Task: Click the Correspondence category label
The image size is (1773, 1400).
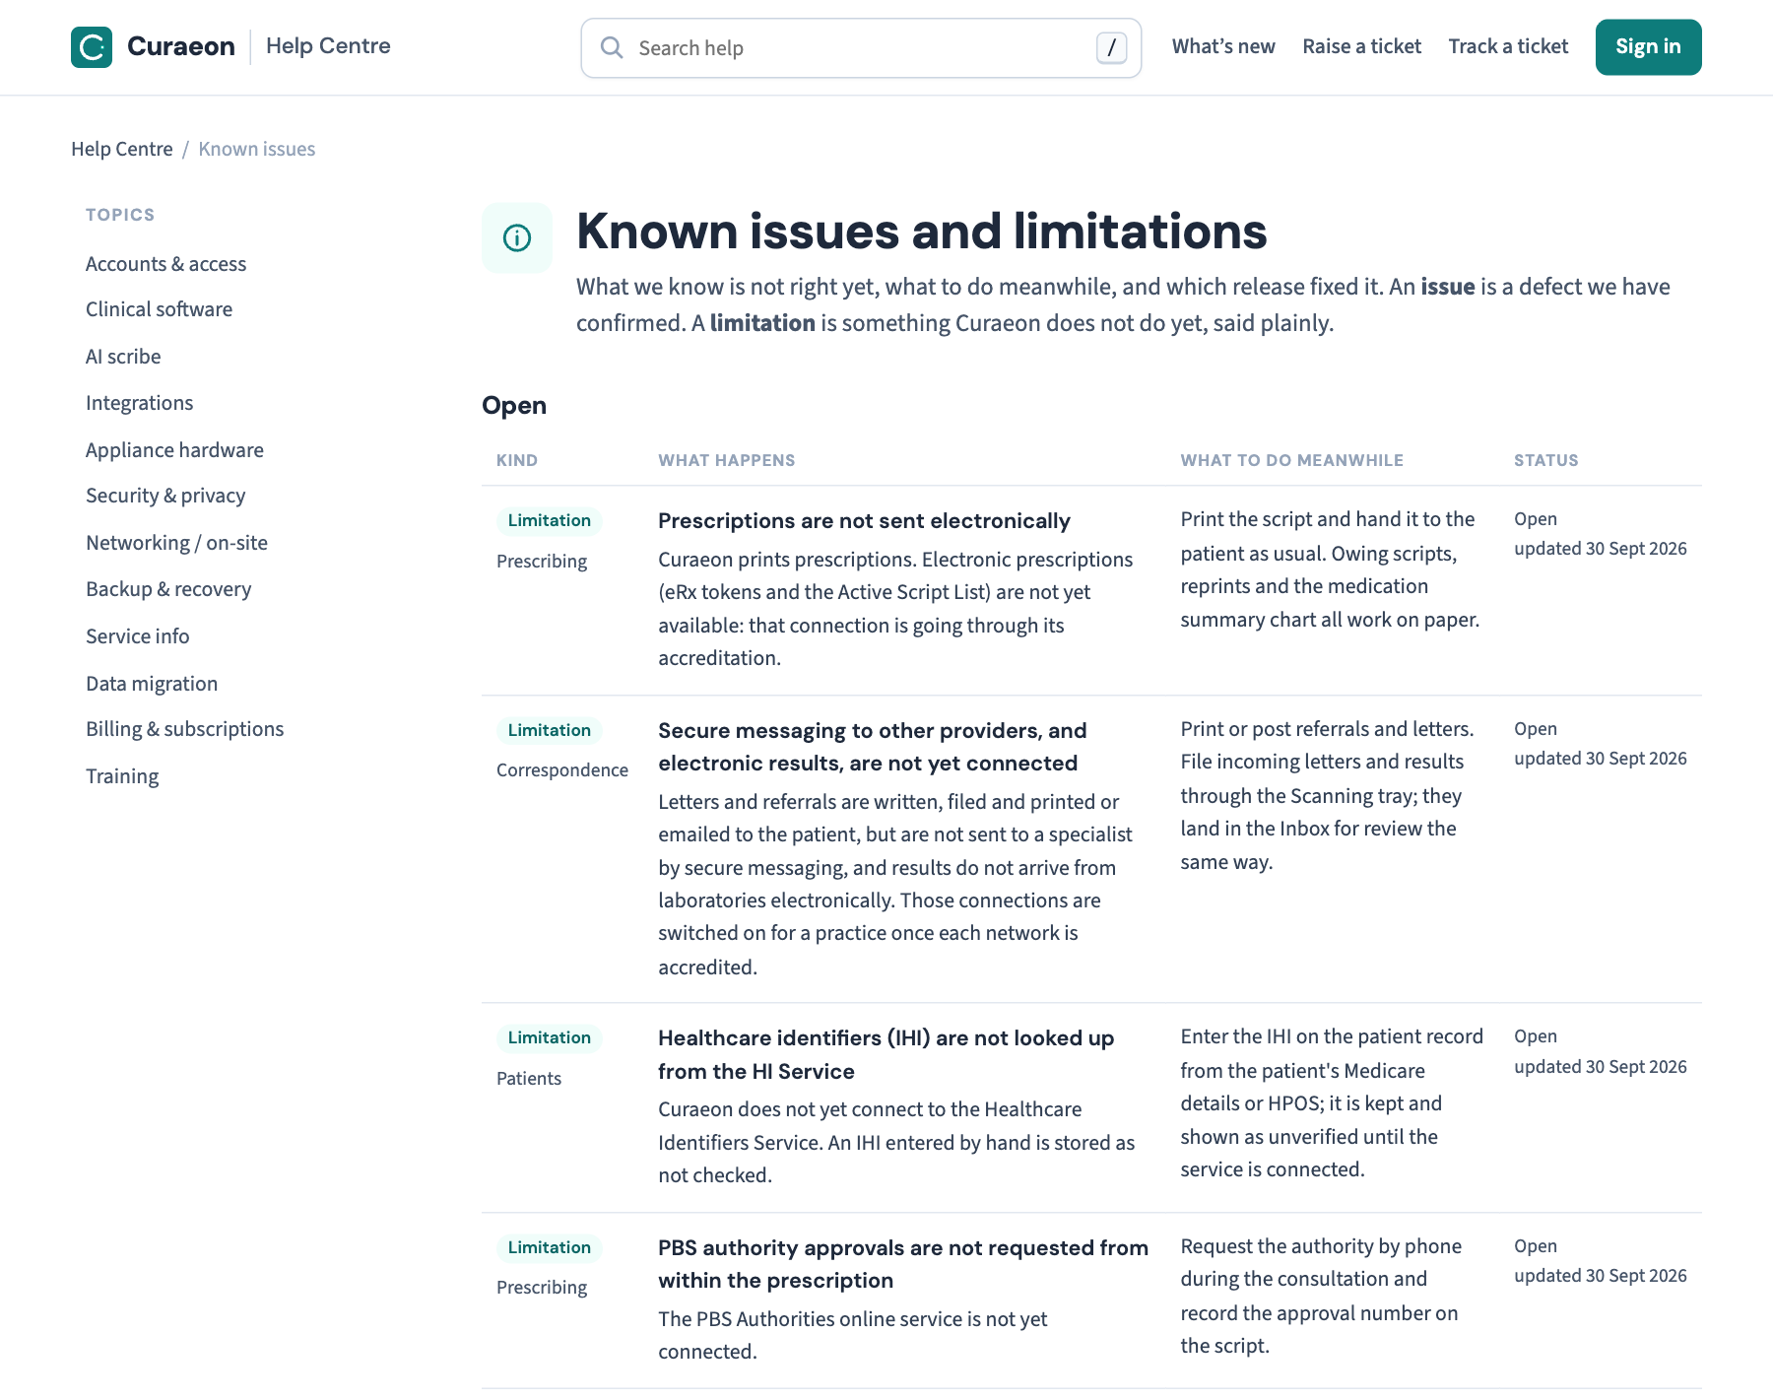Action: point(562,769)
